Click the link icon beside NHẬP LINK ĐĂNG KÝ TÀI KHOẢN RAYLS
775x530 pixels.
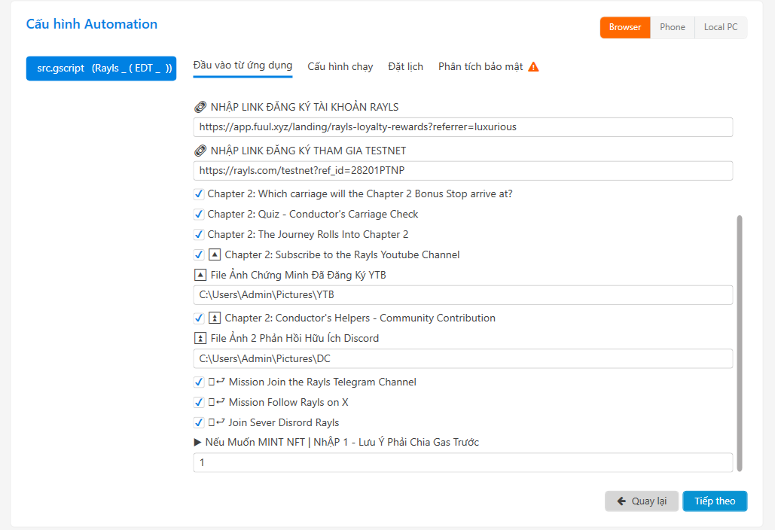[x=200, y=107]
